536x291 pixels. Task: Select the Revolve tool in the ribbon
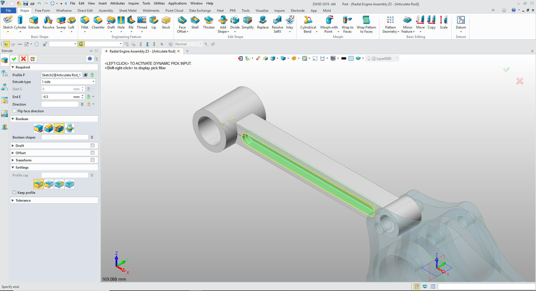tap(48, 22)
